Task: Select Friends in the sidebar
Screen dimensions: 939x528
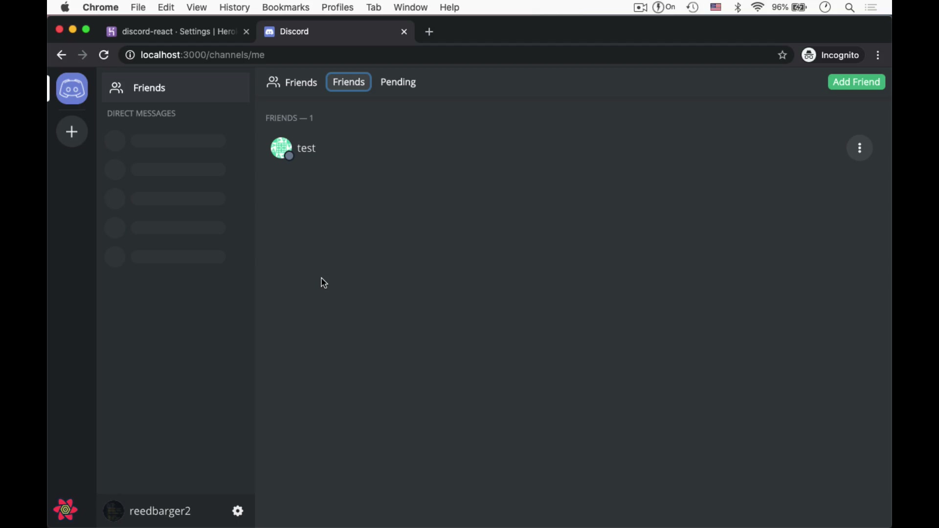Action: [x=176, y=88]
